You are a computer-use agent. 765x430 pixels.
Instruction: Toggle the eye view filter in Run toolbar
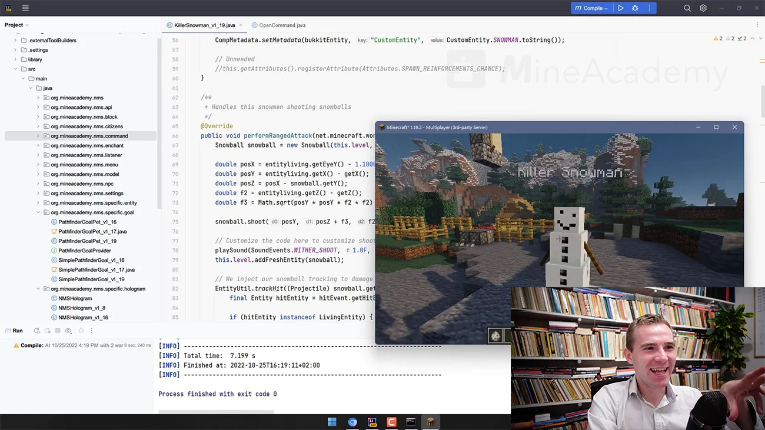tap(68, 331)
